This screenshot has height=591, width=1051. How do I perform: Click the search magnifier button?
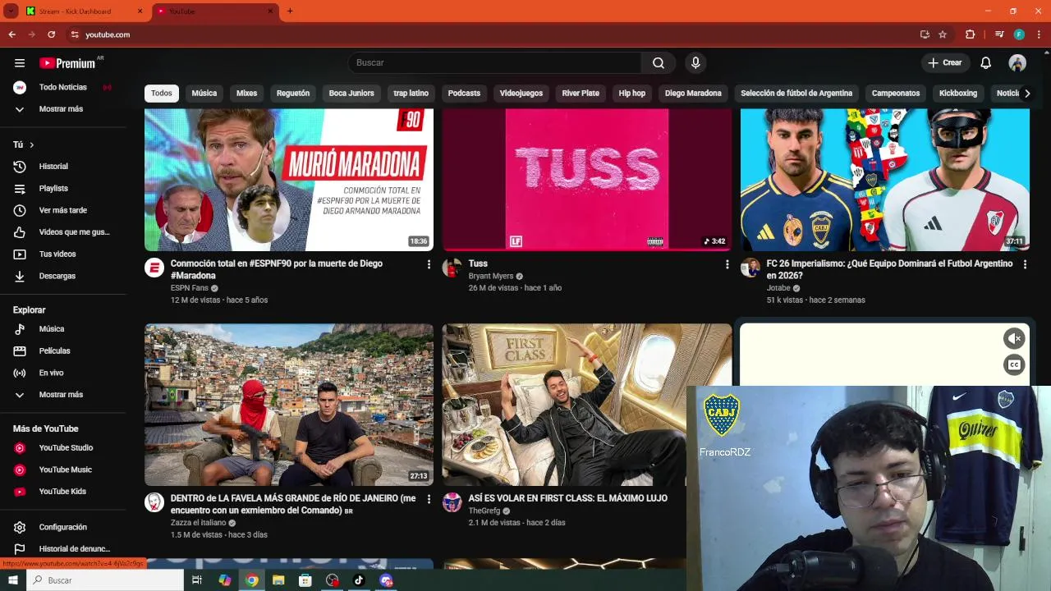(x=659, y=63)
